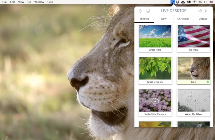Open the Christmas tab
Viewport: 215px width, 140px height.
click(x=183, y=19)
